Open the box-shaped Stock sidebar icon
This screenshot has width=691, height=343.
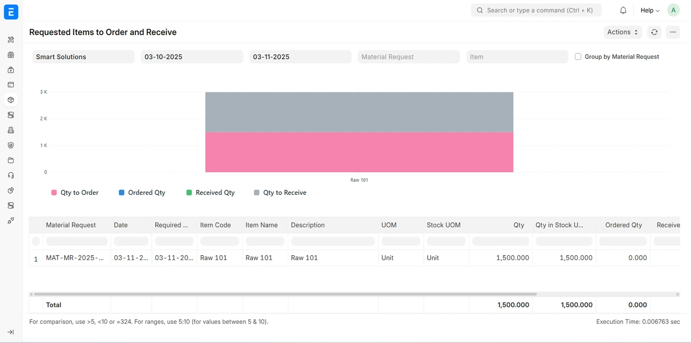[11, 100]
